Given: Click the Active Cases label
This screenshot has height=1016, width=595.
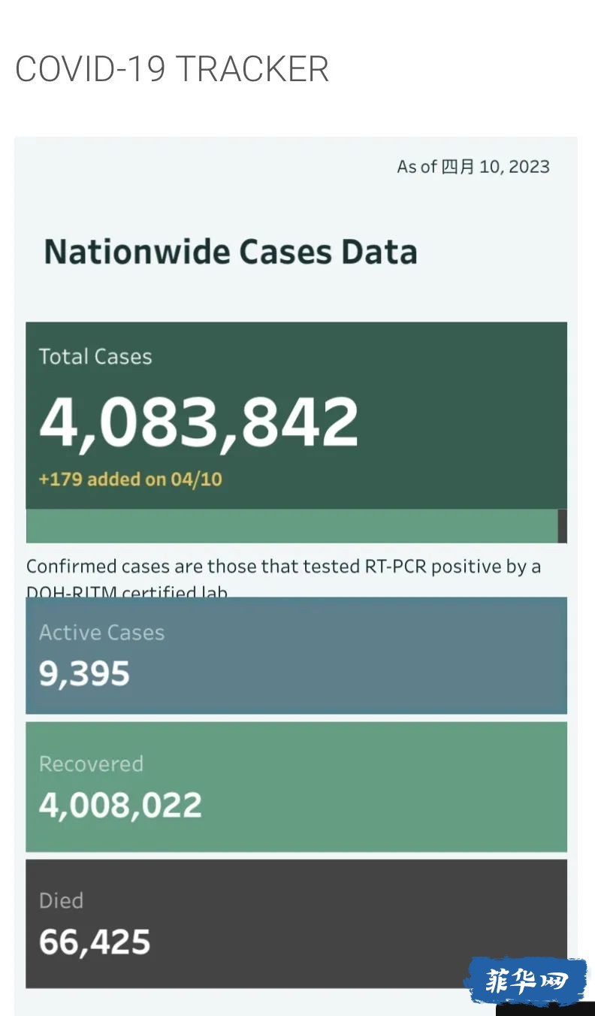Looking at the screenshot, I should point(101,633).
